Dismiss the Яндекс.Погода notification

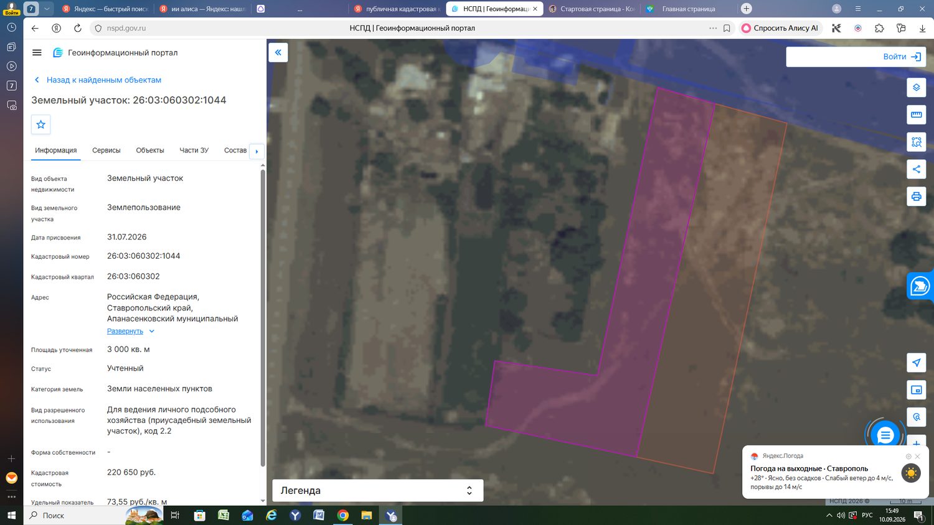click(x=917, y=456)
